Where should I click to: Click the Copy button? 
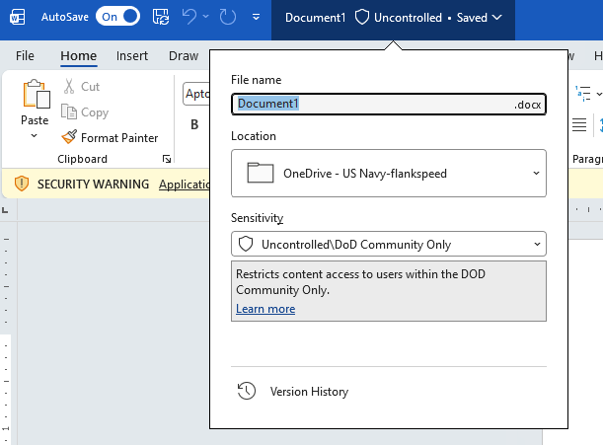point(85,112)
